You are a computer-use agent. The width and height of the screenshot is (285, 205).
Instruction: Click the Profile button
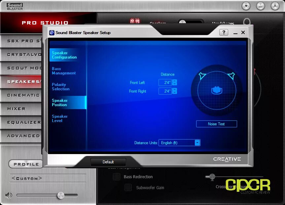pos(26,164)
